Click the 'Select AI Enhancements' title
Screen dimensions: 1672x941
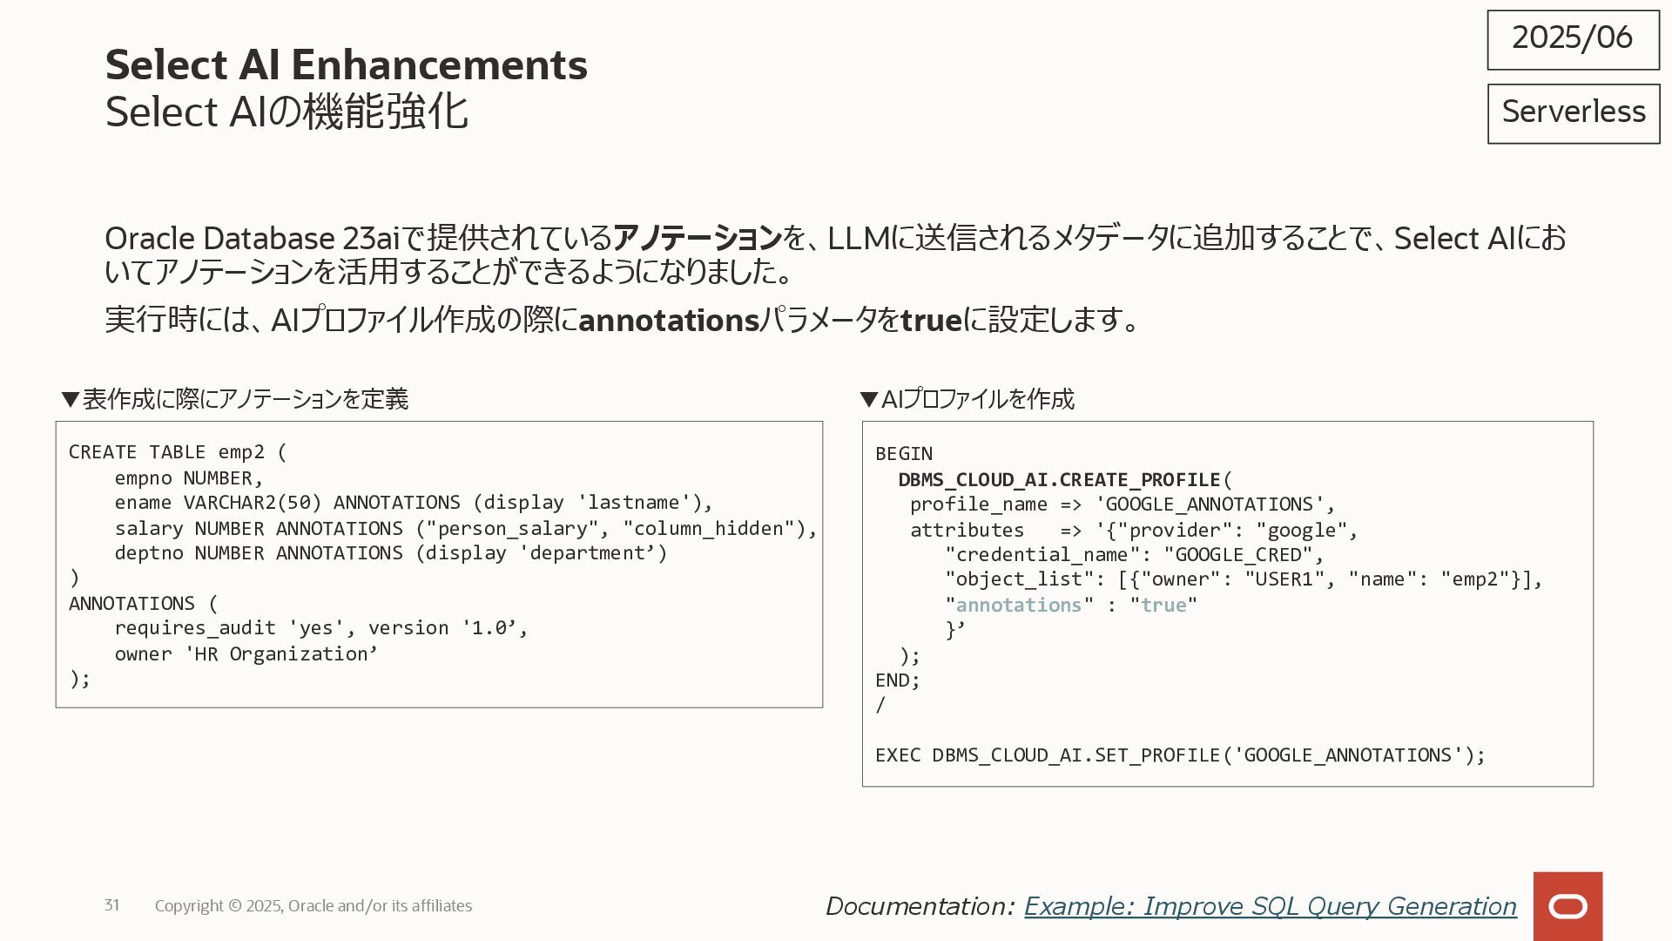click(x=346, y=64)
